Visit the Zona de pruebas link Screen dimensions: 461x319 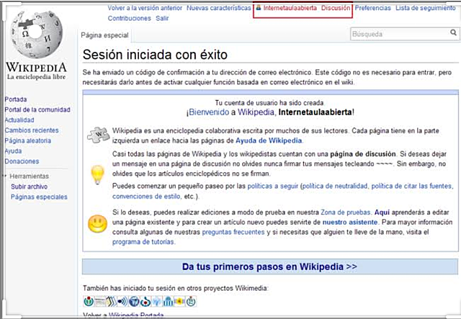click(346, 212)
